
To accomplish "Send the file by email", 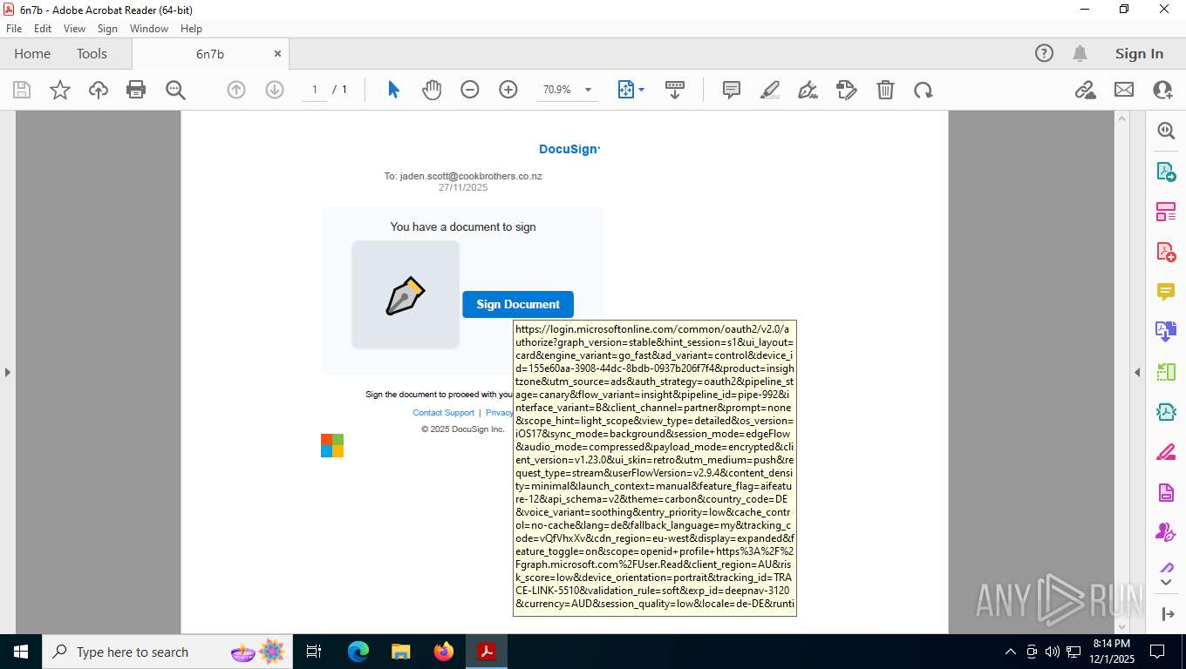I will click(1124, 90).
